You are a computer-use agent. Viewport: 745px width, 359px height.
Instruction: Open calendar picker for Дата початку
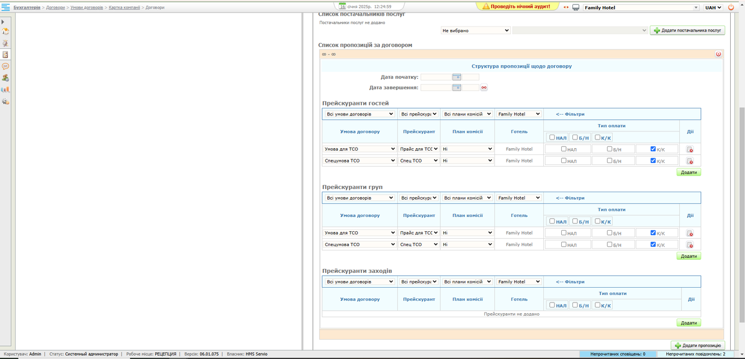[x=456, y=77]
